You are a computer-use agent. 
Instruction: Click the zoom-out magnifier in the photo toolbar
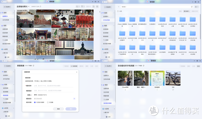[94, 6]
